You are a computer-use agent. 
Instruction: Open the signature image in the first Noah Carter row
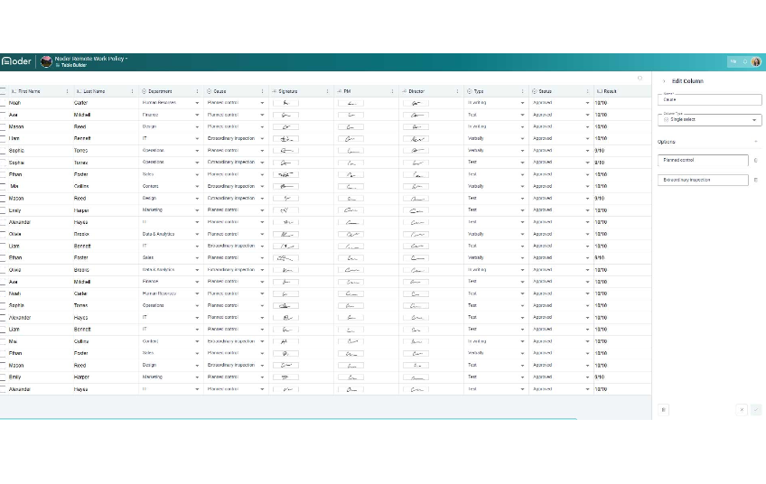(x=285, y=103)
